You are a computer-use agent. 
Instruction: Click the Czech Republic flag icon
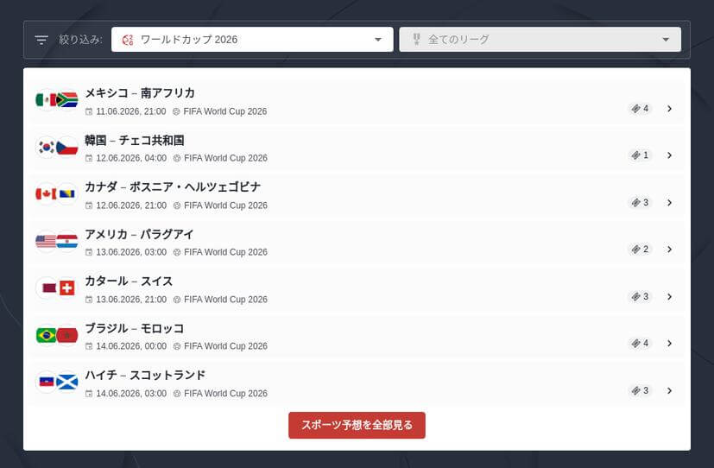pyautogui.click(x=67, y=147)
